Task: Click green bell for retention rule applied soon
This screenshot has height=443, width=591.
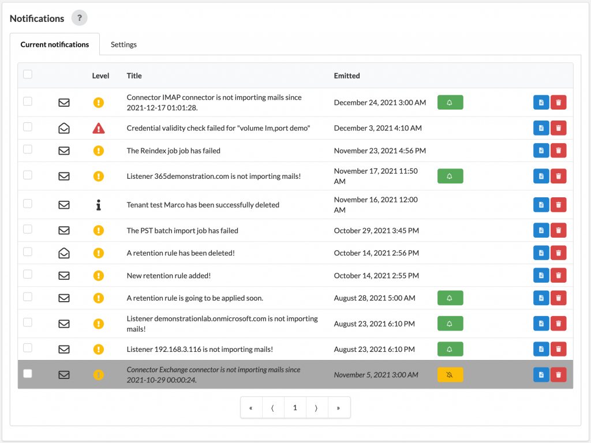Action: tap(450, 298)
